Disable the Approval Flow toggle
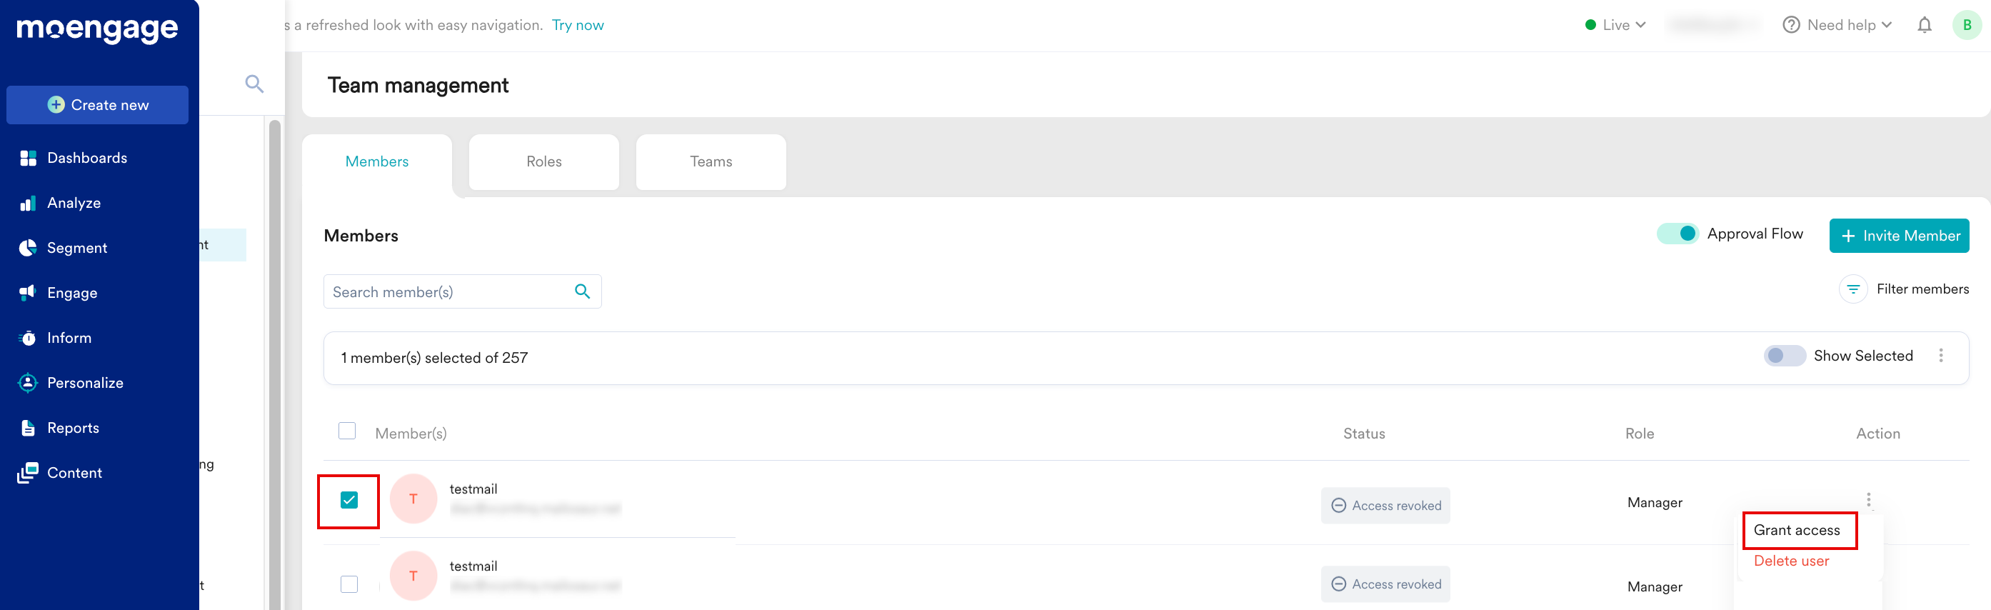The height and width of the screenshot is (610, 1991). [1677, 234]
